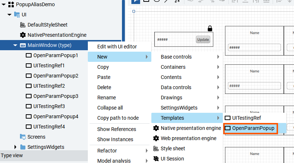Image resolution: width=294 pixels, height=163 pixels.
Task: Choose Edit with UI editor
Action: 119,47
